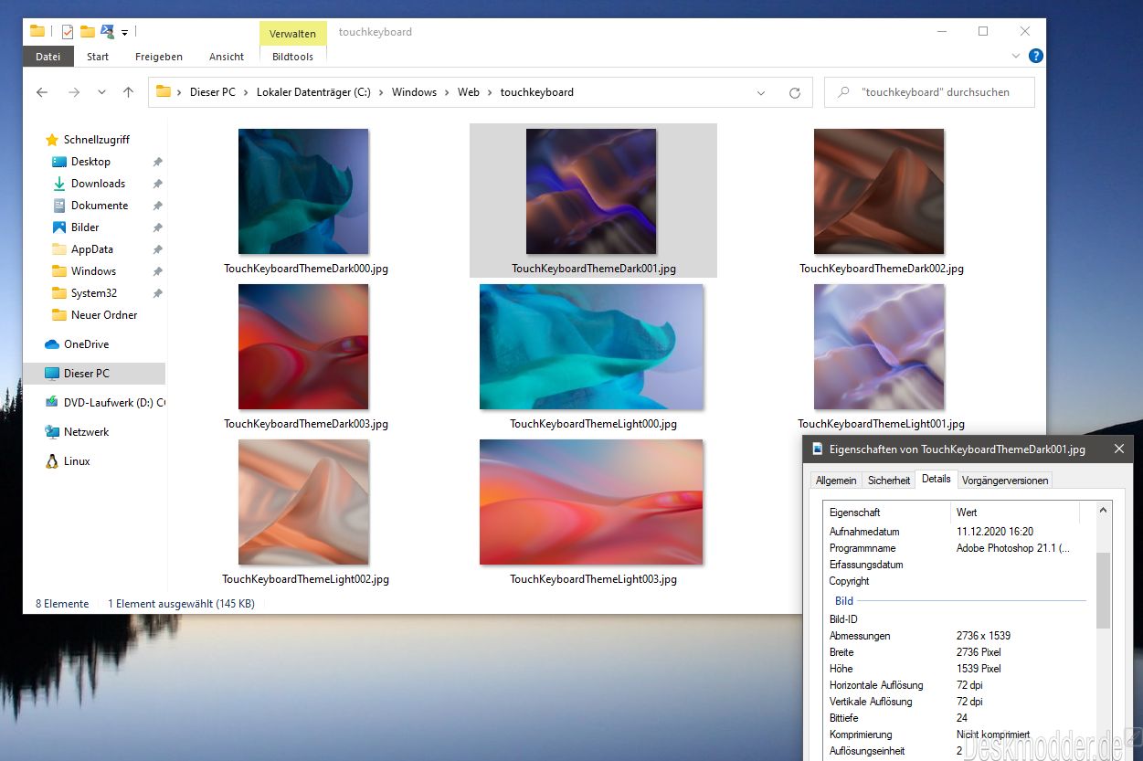
Task: Open Dokumente in the navigation pane
Action: pos(100,206)
